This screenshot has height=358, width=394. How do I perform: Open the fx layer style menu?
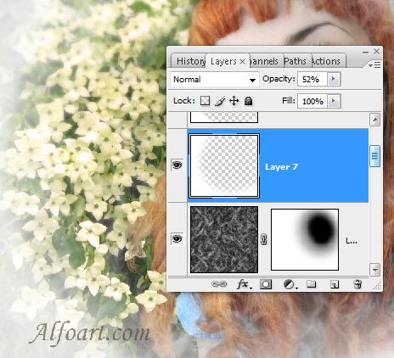[x=244, y=284]
